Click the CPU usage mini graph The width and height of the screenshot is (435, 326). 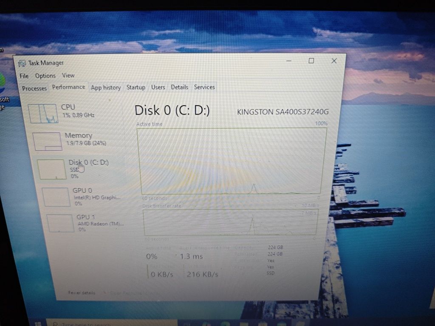coord(43,114)
